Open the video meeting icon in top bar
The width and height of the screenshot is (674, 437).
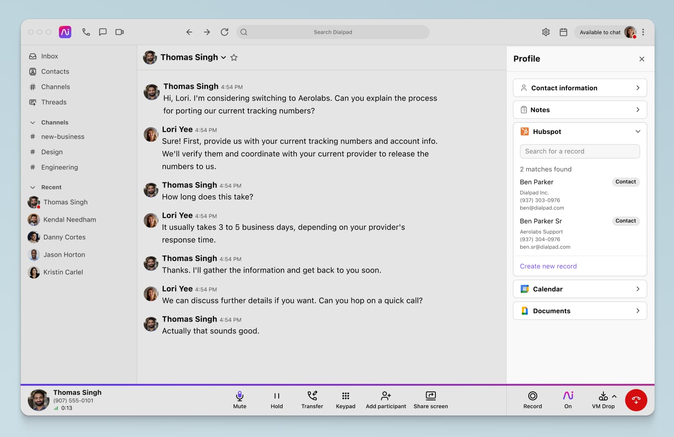click(120, 32)
